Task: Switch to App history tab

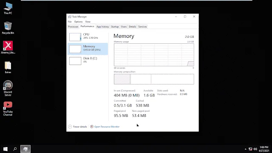Action: [x=102, y=27]
